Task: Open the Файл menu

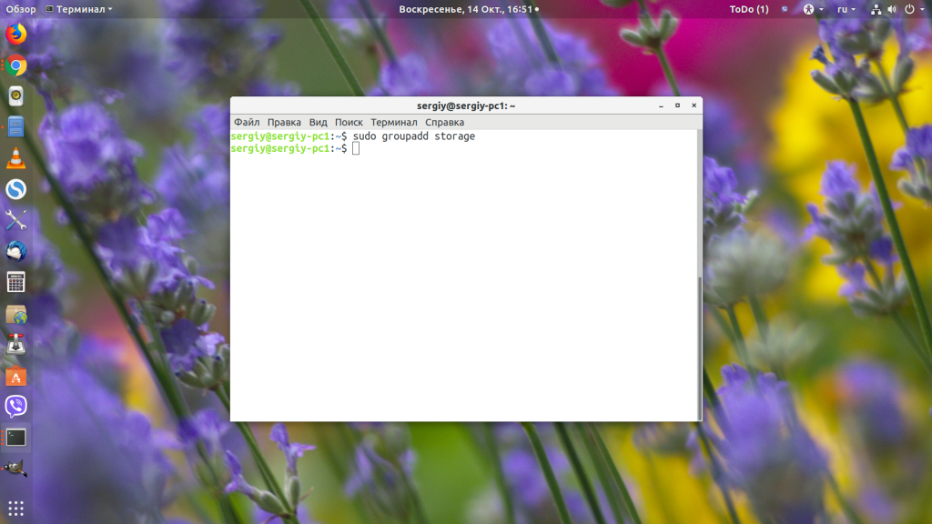Action: pyautogui.click(x=246, y=122)
